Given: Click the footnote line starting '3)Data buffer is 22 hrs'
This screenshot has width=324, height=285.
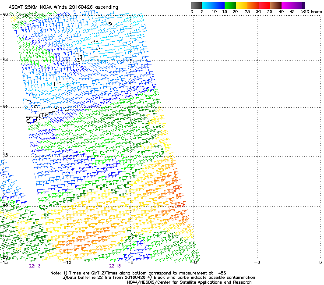Looking at the screenshot, I should tap(158, 278).
